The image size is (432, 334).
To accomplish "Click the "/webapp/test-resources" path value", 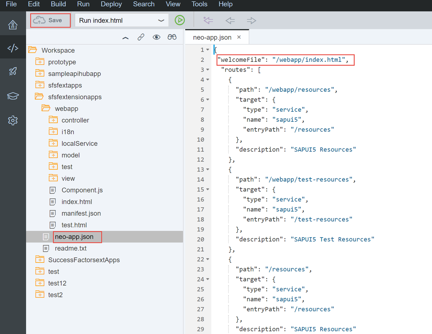I will pos(308,179).
